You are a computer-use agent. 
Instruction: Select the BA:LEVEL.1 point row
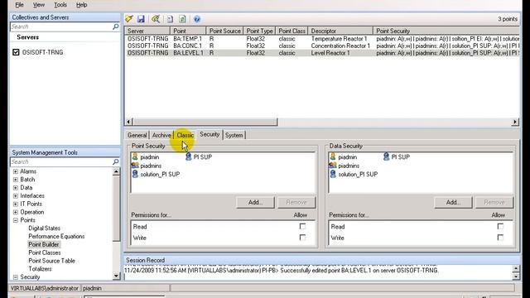click(322, 53)
